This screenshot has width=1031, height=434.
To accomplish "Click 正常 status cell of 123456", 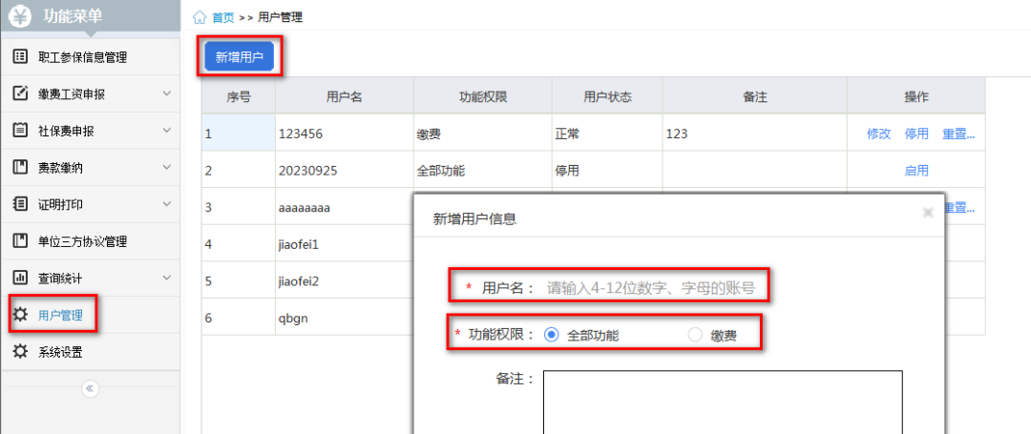I will click(x=607, y=134).
